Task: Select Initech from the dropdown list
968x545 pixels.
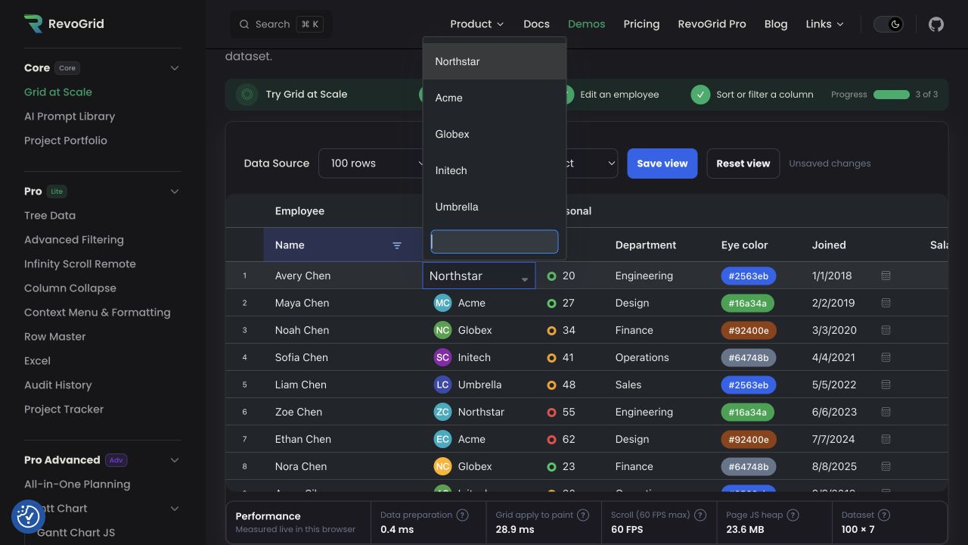Action: click(495, 170)
